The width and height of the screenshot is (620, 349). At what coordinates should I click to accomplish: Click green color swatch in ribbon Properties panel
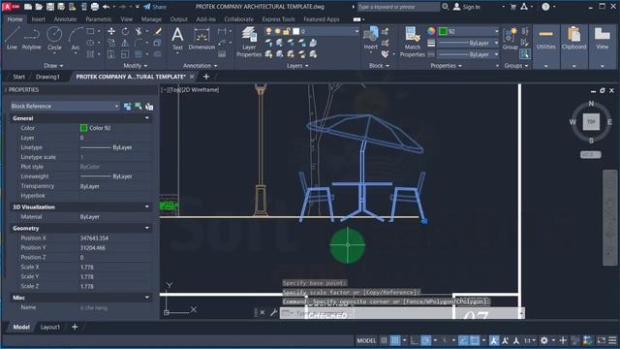(443, 31)
